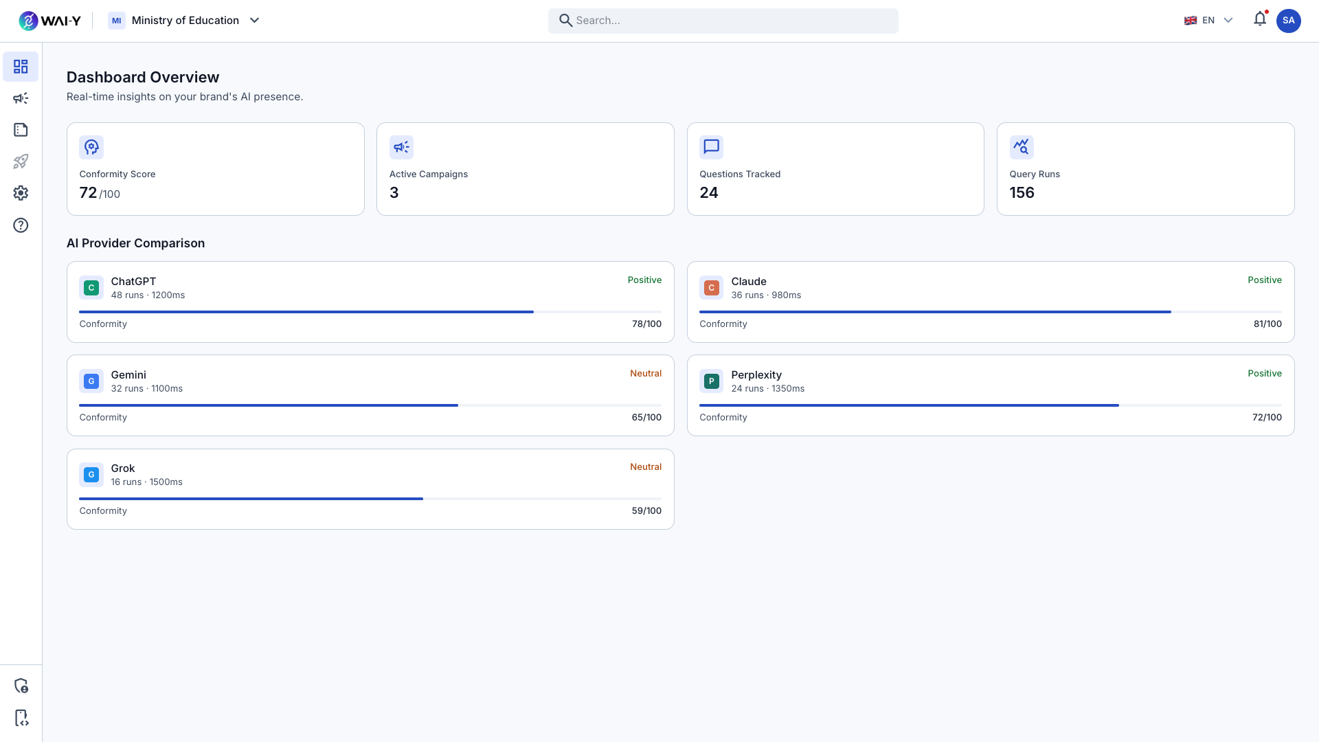Select the device code icon in sidebar
Screen dimensions: 1319x742
(x=21, y=718)
